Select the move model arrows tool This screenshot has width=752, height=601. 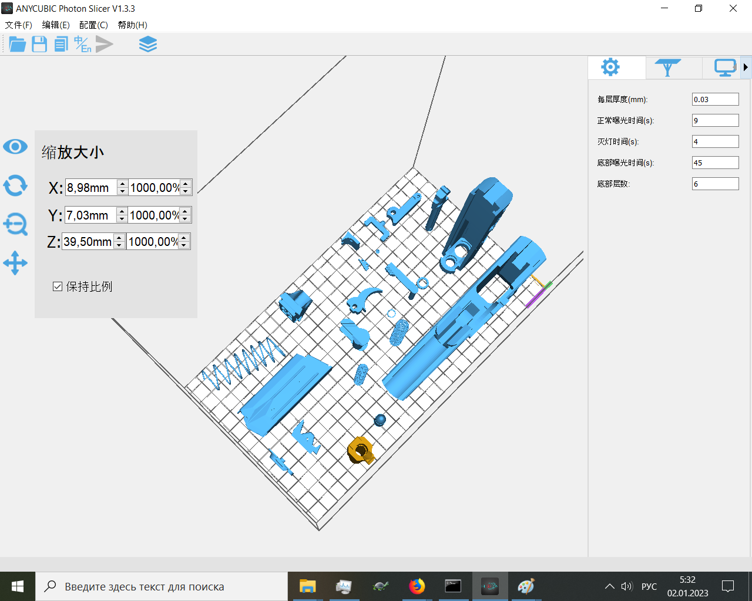[x=15, y=263]
